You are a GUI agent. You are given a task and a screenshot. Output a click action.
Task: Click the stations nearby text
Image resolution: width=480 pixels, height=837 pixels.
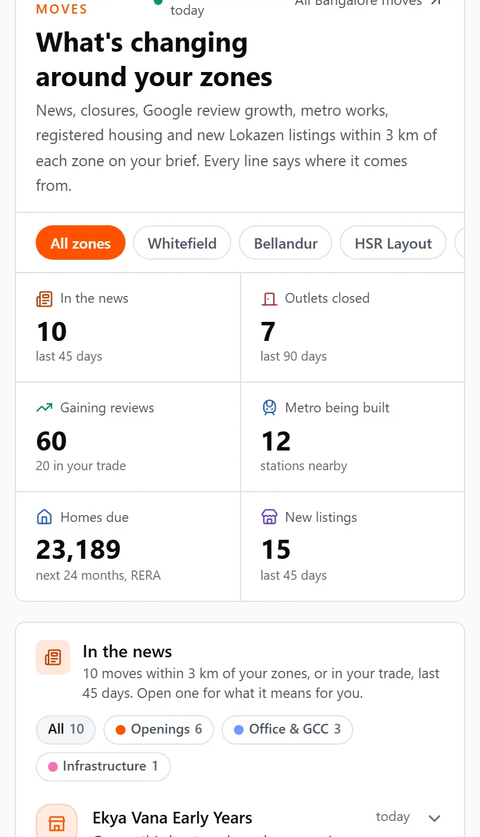coord(303,466)
